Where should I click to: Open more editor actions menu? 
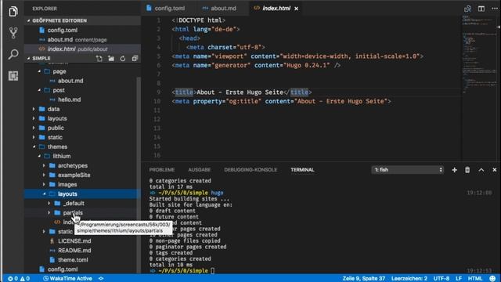click(495, 9)
